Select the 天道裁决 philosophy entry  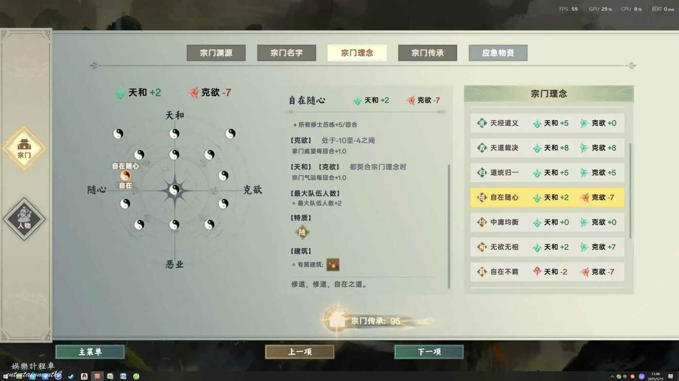pos(547,148)
